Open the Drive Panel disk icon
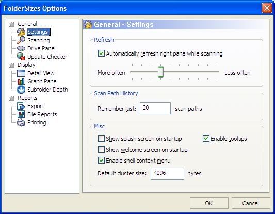The width and height of the screenshot is (275, 214). pos(21,48)
